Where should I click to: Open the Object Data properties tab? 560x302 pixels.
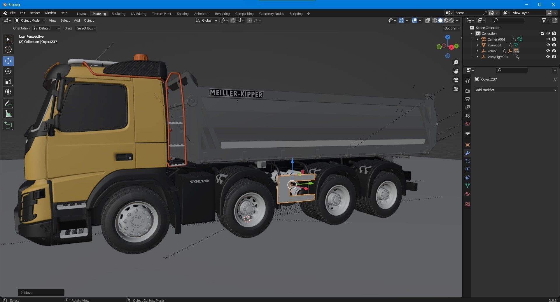tap(468, 186)
